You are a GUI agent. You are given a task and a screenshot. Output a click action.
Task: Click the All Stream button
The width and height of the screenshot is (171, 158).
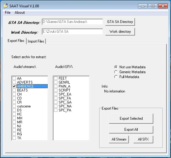click(x=119, y=139)
